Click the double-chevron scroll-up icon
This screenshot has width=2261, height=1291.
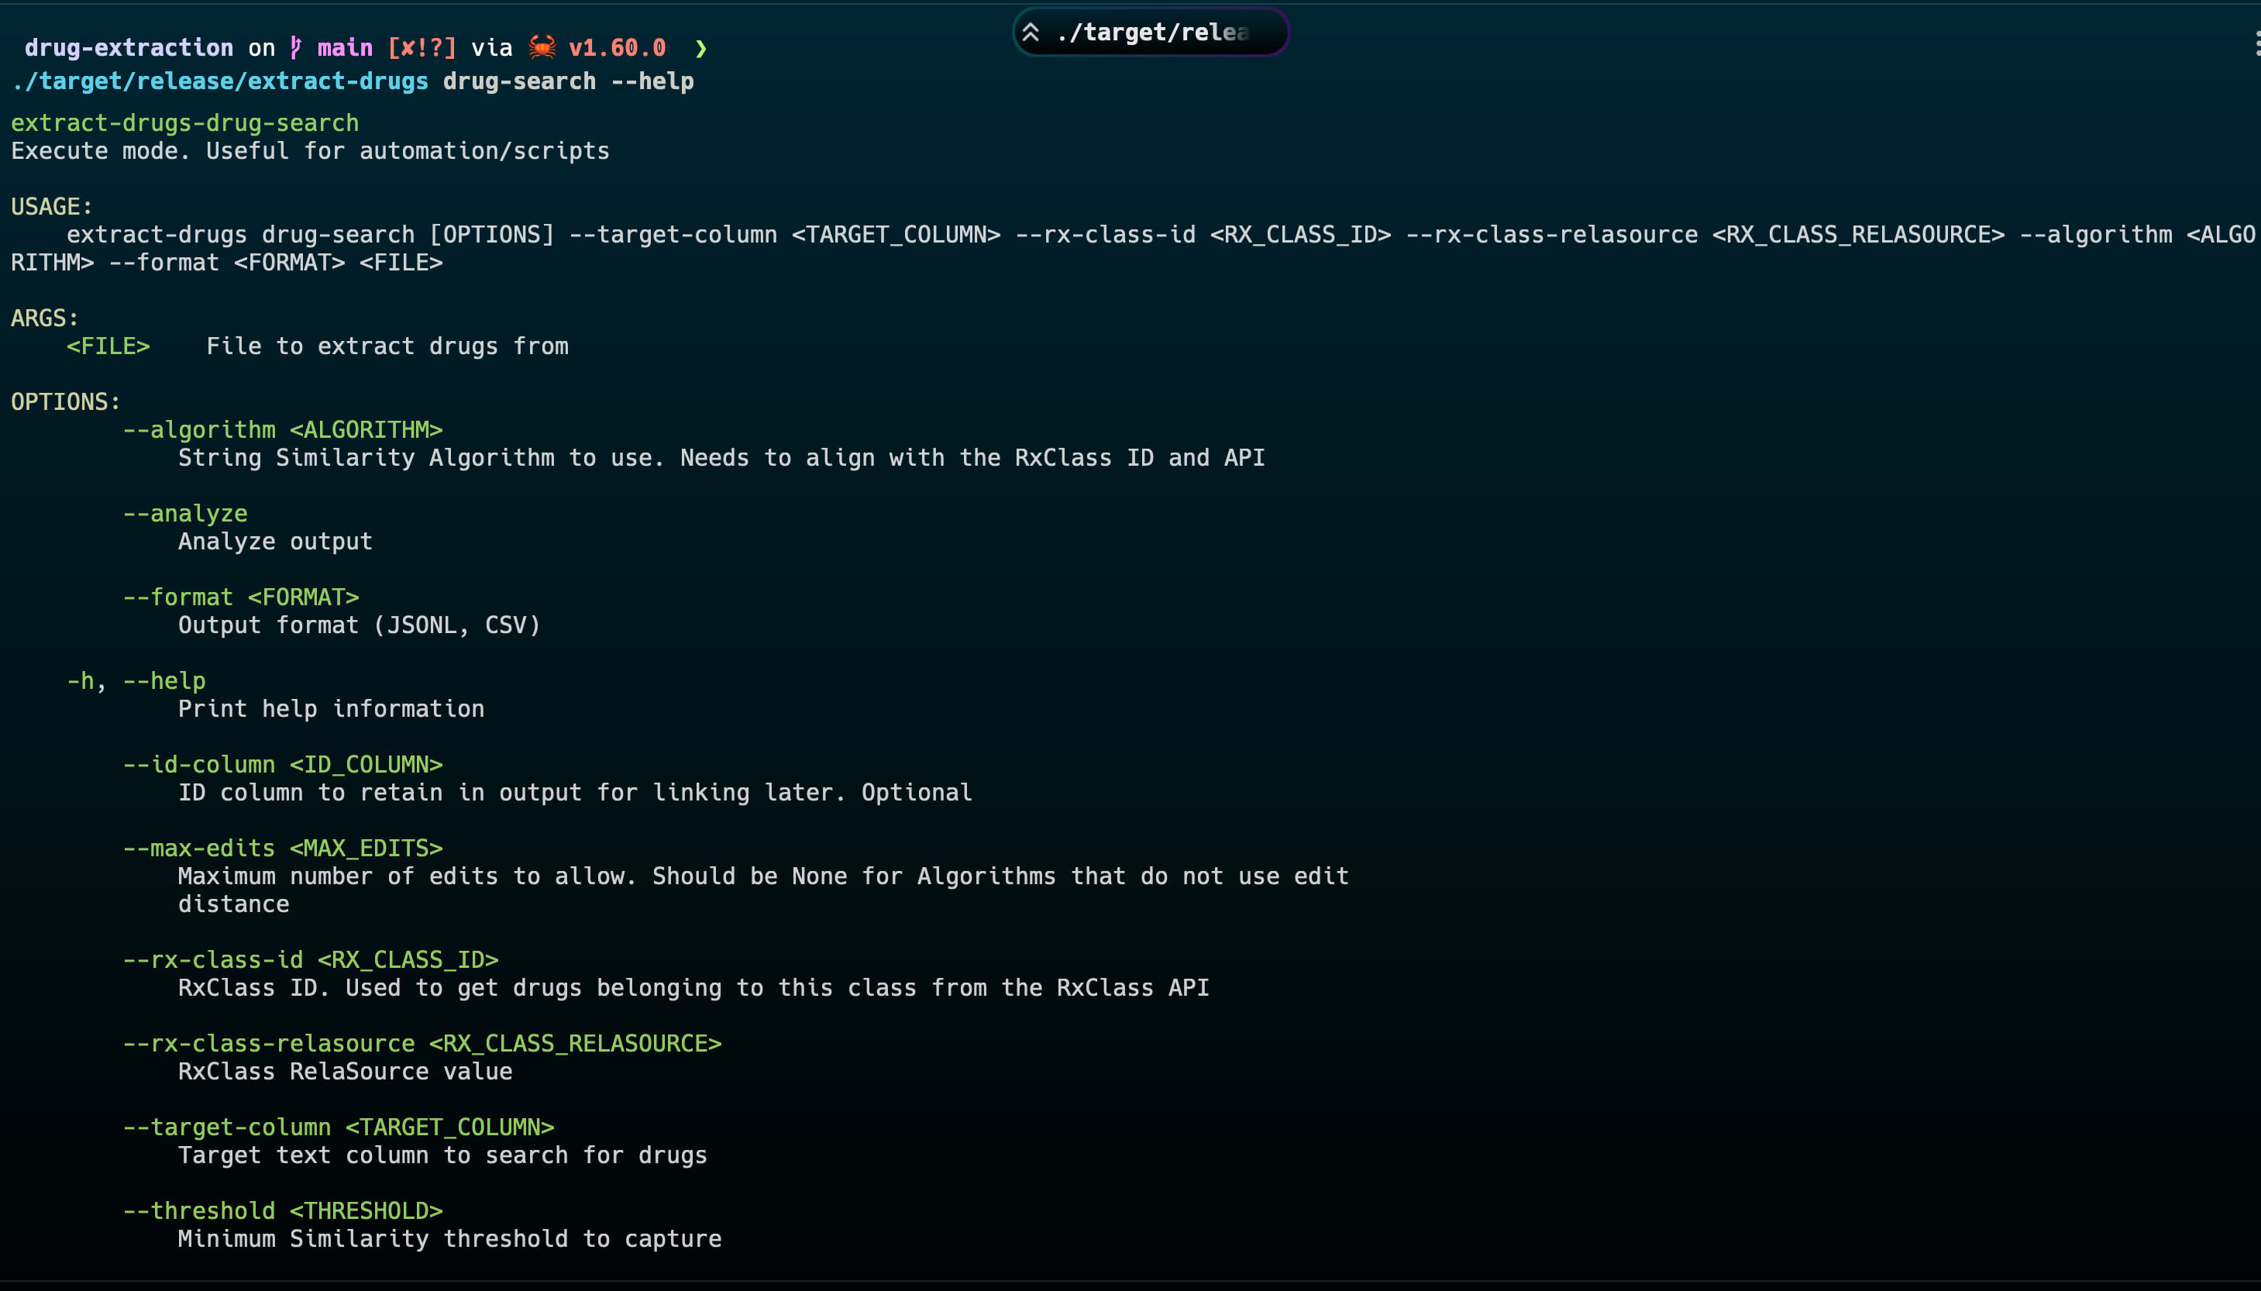[1030, 33]
